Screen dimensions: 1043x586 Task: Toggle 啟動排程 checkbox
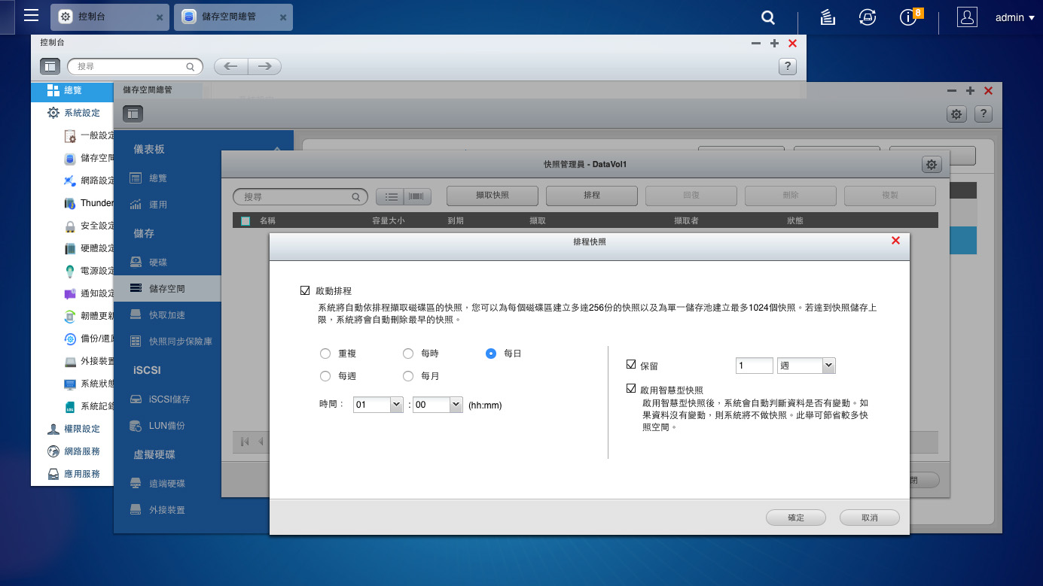pos(305,290)
